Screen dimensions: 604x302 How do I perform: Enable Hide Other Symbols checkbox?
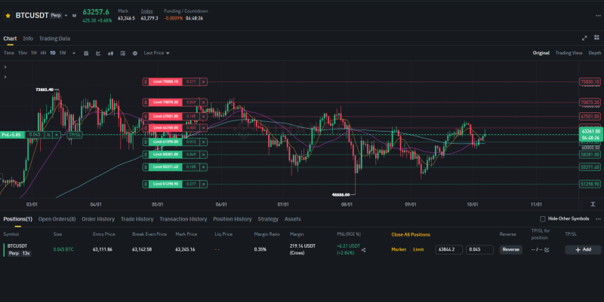coord(542,219)
